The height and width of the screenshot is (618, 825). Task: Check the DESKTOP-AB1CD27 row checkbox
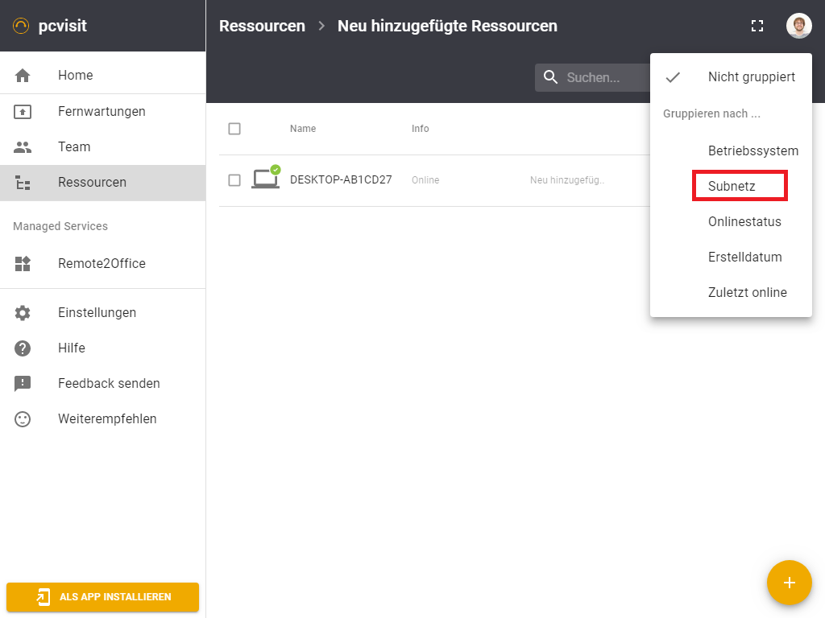tap(234, 180)
